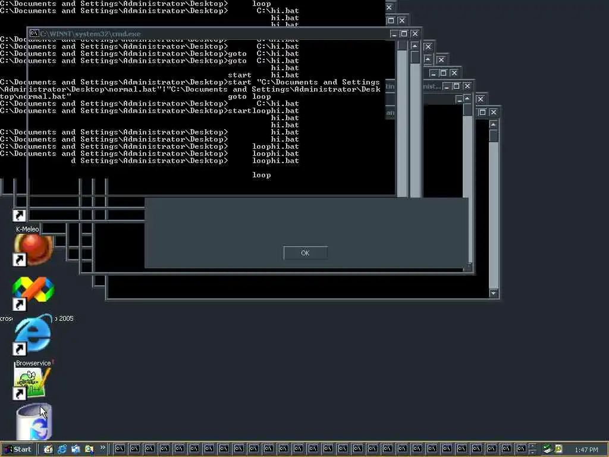609x457 pixels.
Task: Minimize the front cmd.exe window
Action: click(394, 34)
